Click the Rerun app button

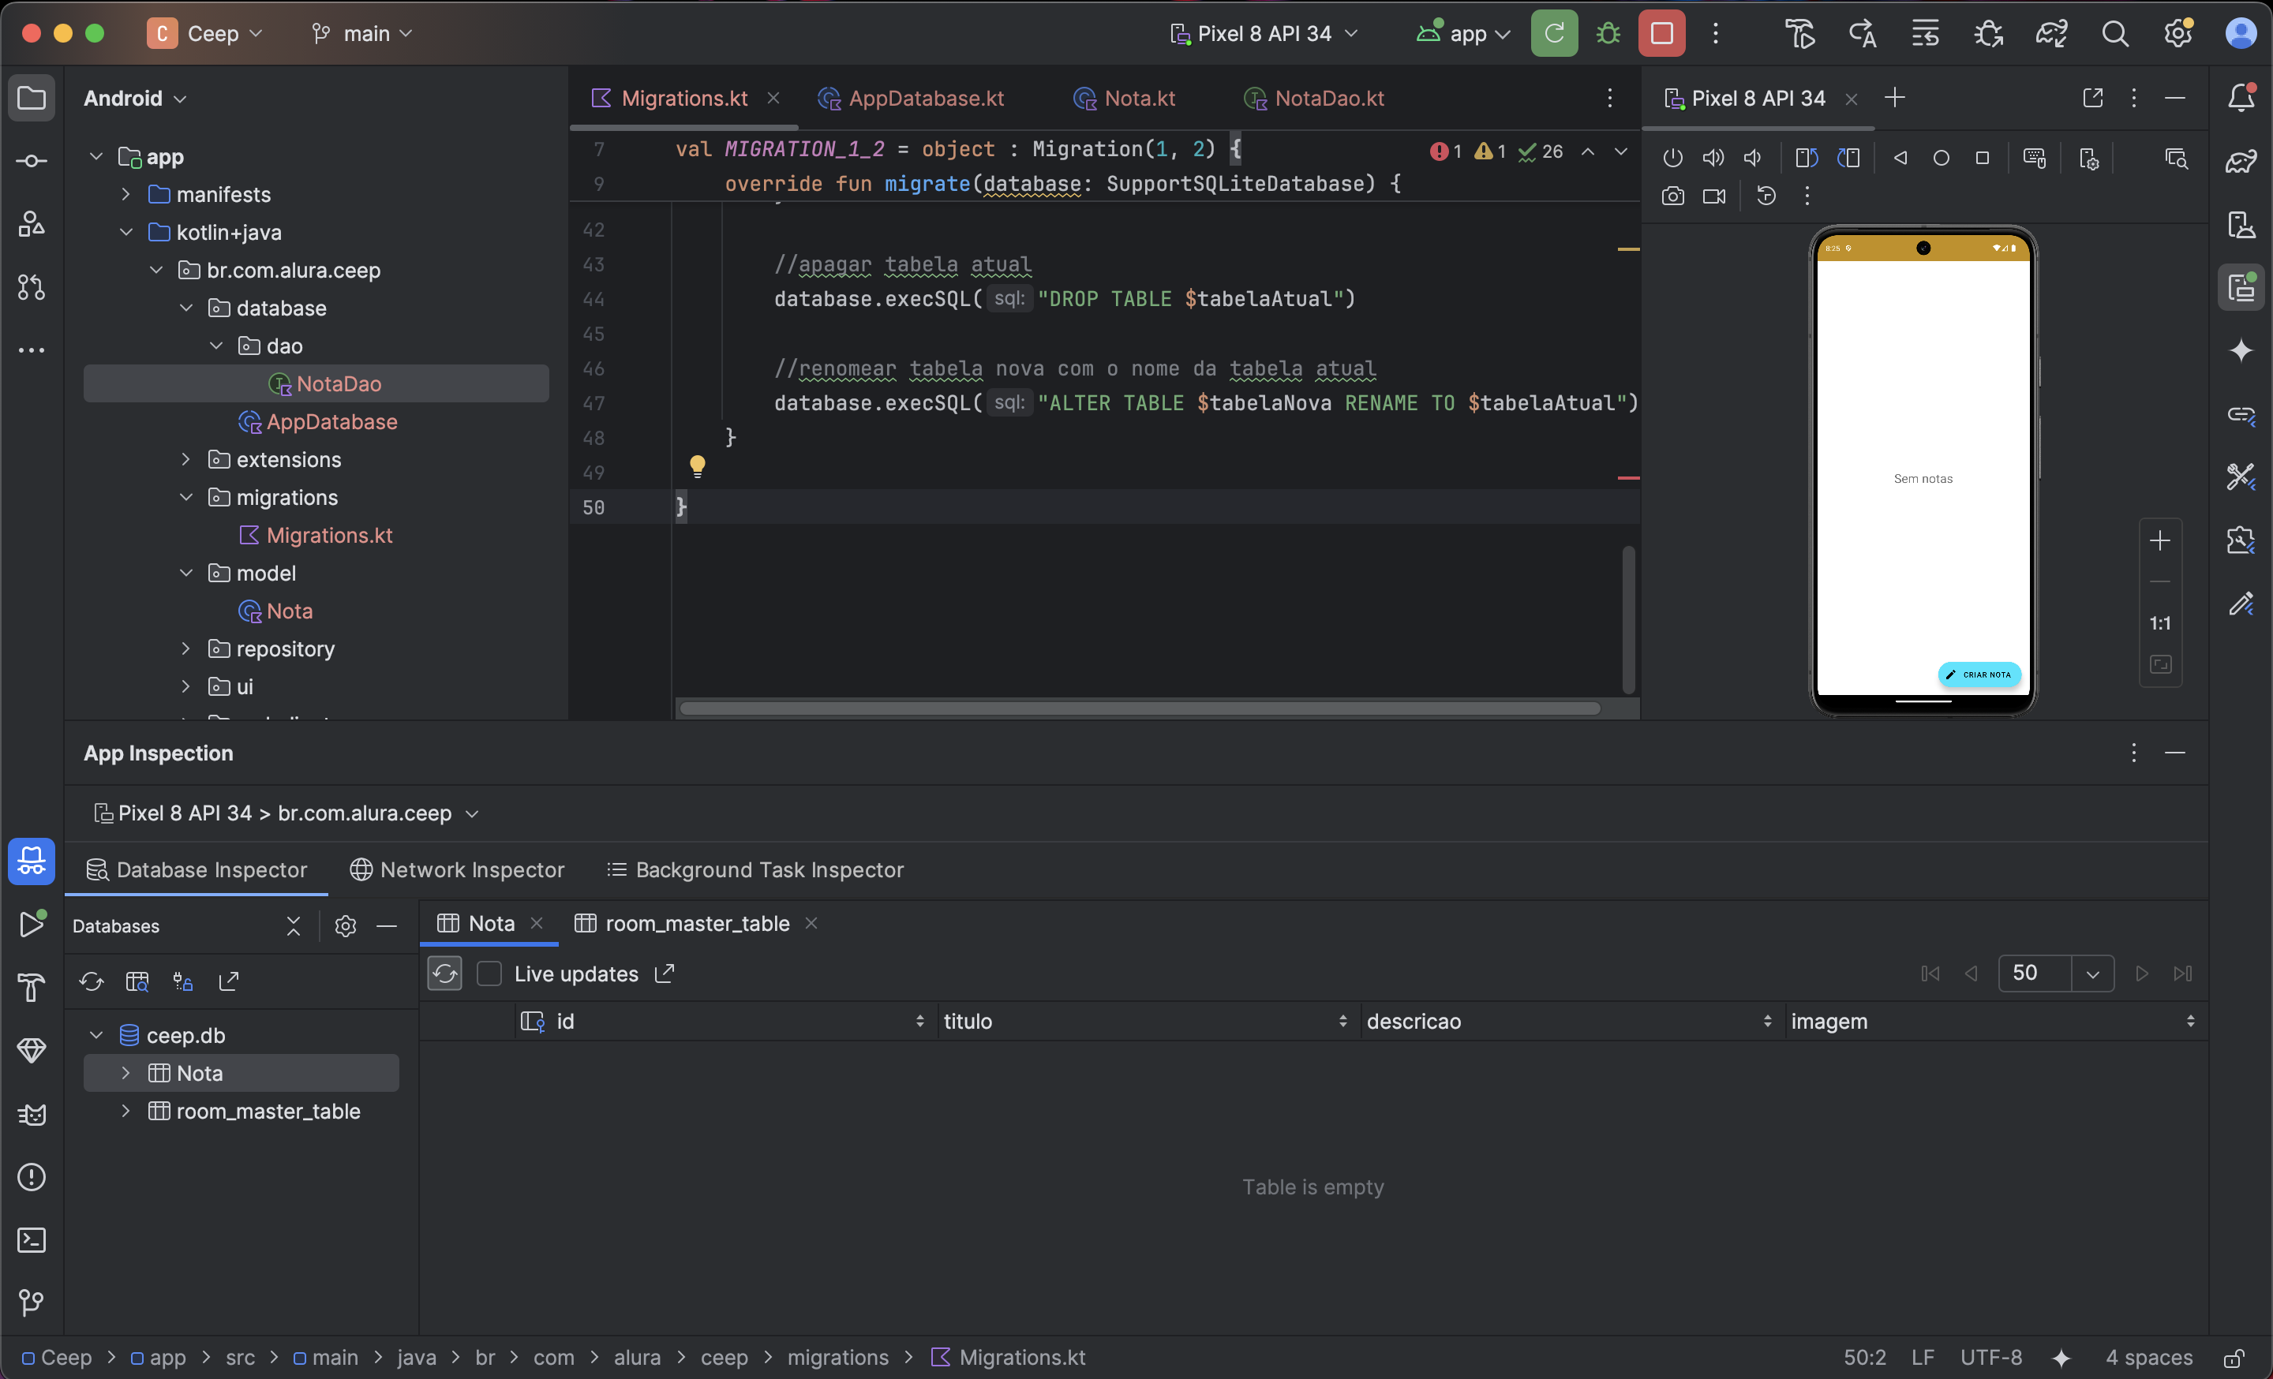[x=1554, y=34]
